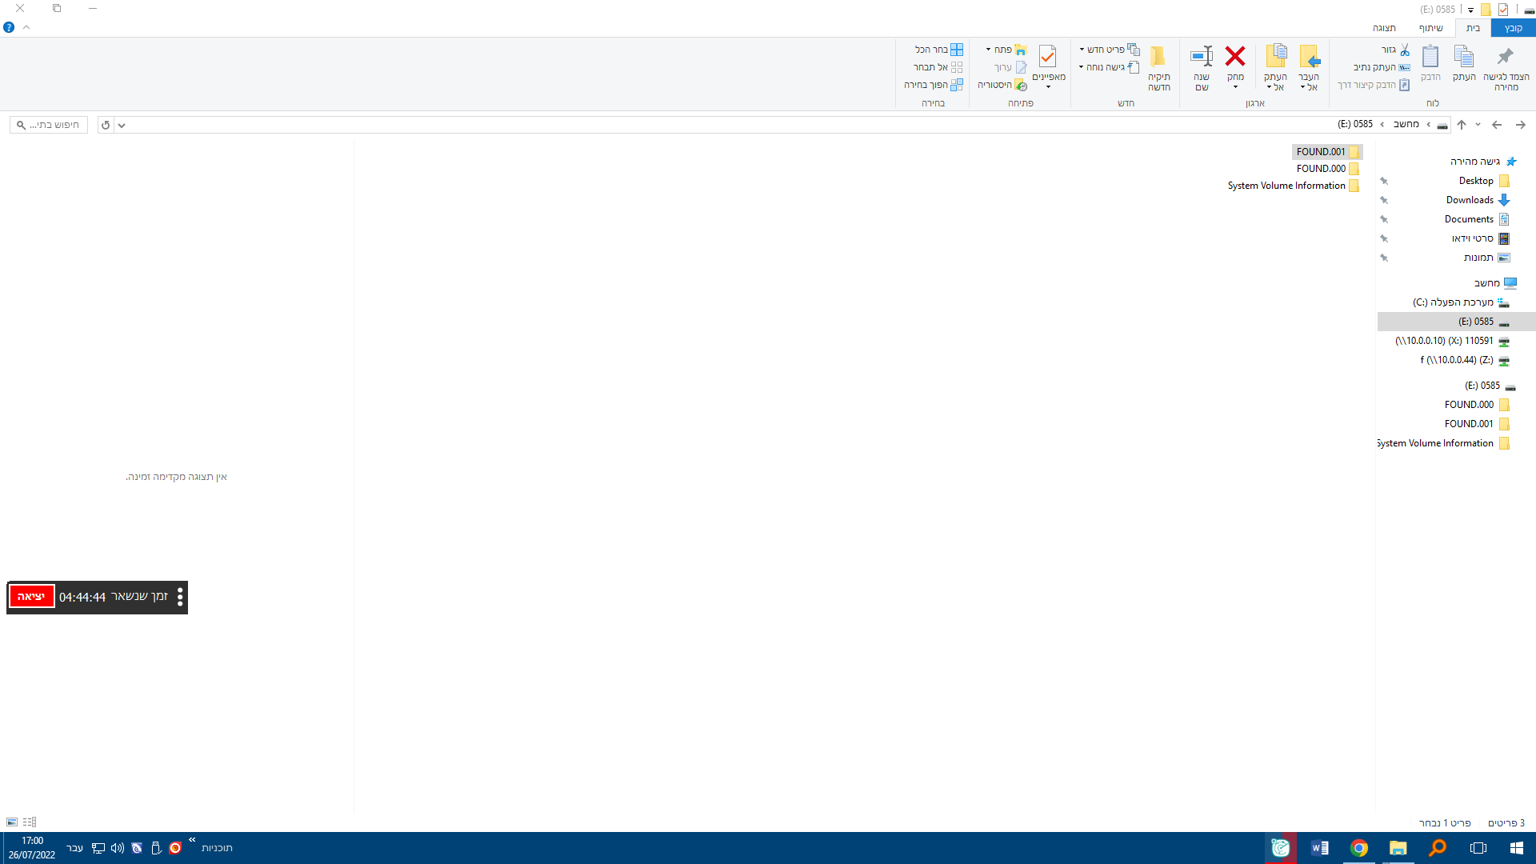Open Google Chrome from the taskbar

(1358, 848)
